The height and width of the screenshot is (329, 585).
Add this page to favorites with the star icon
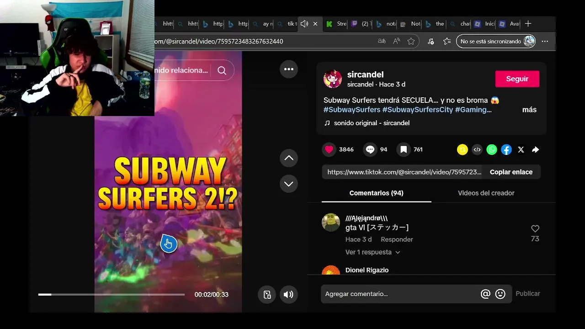[411, 41]
